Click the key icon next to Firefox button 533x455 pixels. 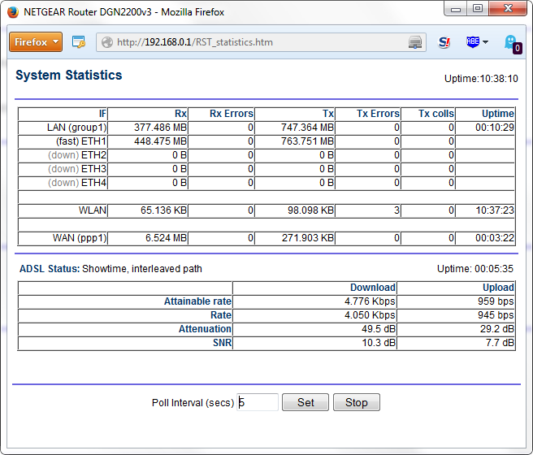(x=79, y=41)
